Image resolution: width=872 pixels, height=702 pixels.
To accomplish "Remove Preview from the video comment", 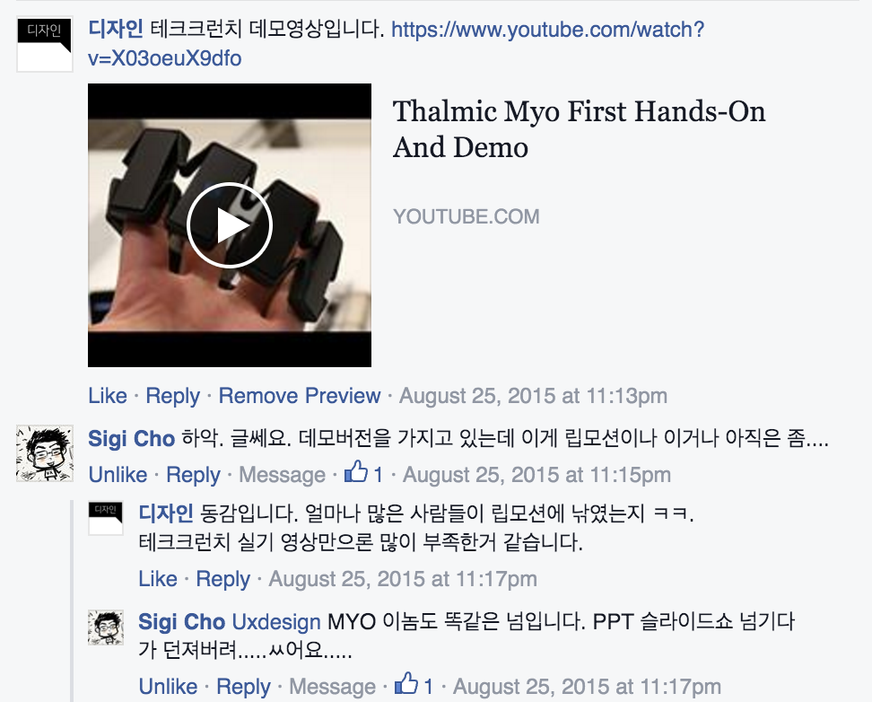I will (300, 396).
